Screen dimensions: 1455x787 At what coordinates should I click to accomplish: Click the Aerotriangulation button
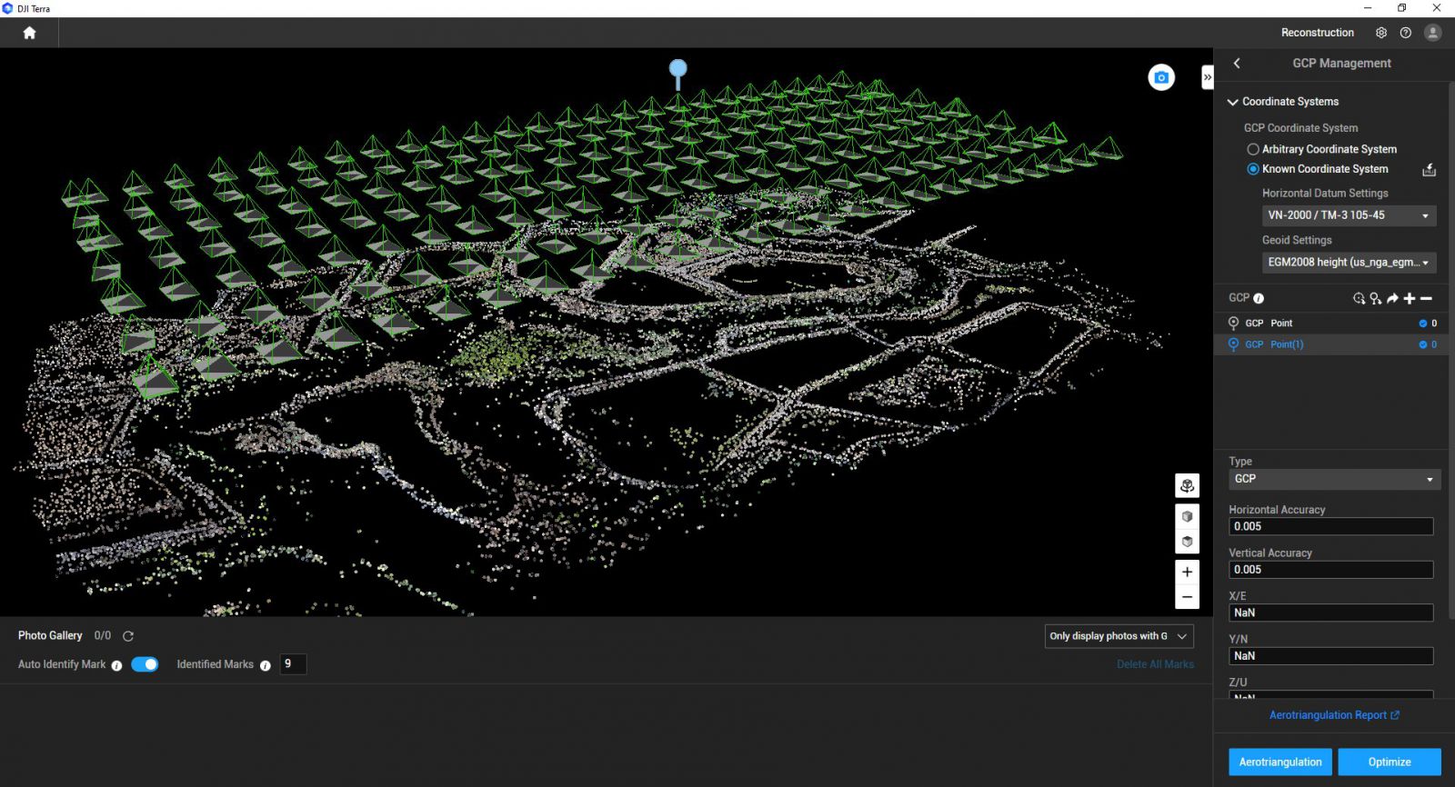click(1279, 762)
